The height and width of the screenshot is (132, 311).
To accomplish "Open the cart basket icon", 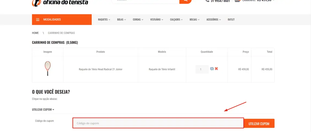I will click(238, 1).
